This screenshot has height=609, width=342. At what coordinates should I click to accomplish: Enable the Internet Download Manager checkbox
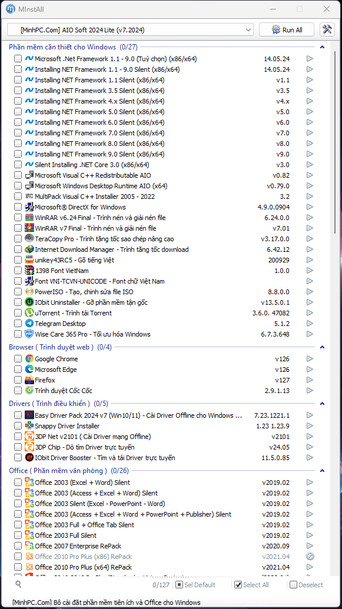18,249
